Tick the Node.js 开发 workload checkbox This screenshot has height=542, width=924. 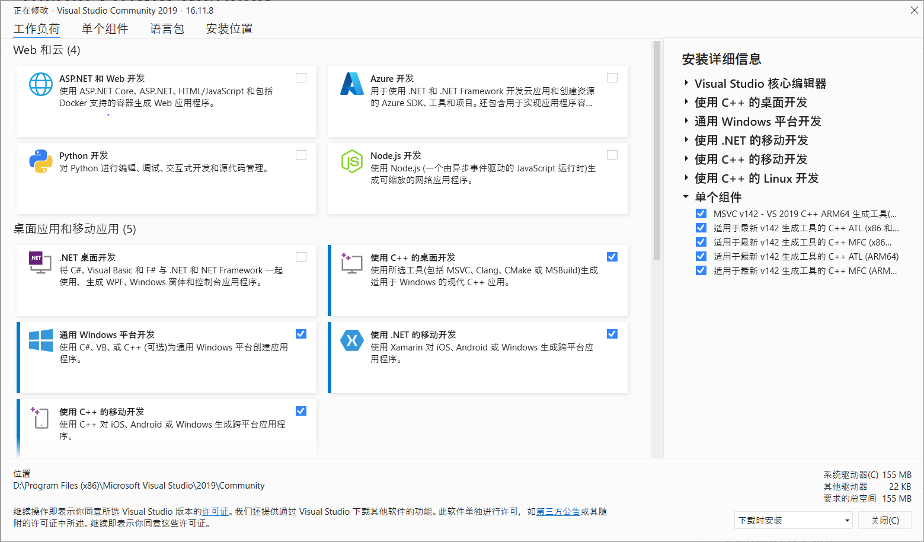(x=612, y=155)
